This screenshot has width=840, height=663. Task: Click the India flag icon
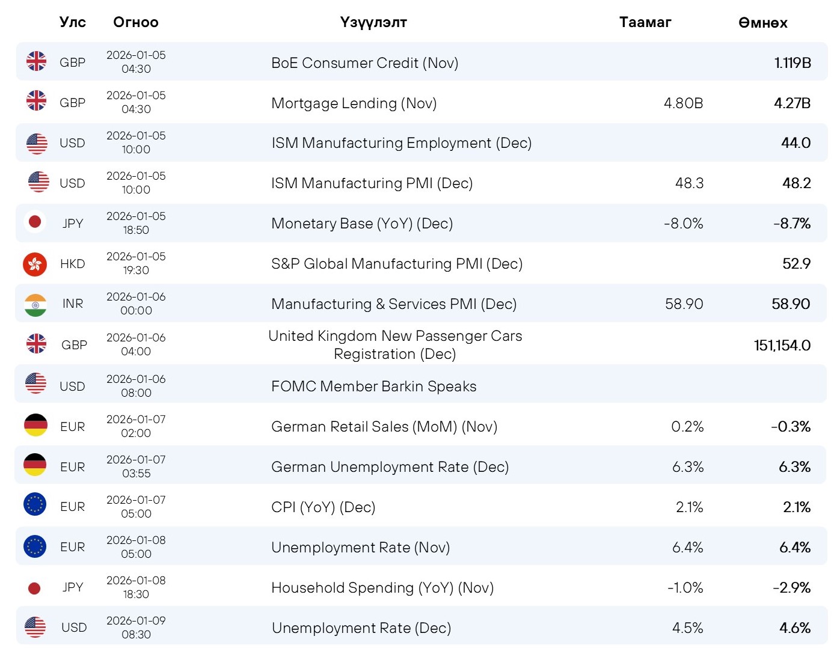[35, 305]
